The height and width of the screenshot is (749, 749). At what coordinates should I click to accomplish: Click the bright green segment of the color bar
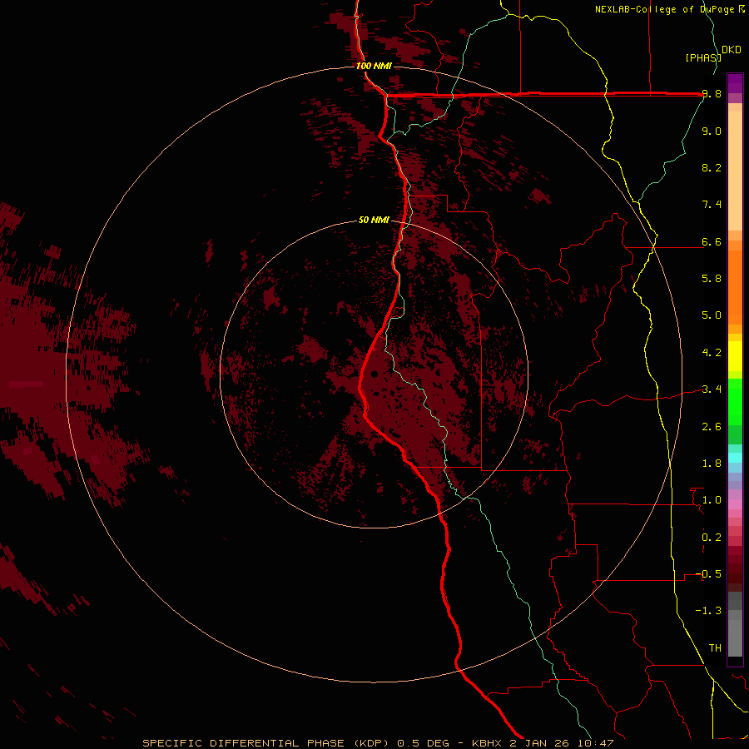coord(735,401)
